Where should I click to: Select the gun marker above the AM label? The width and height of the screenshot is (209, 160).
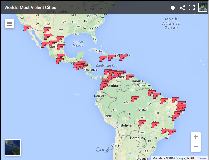(135, 99)
